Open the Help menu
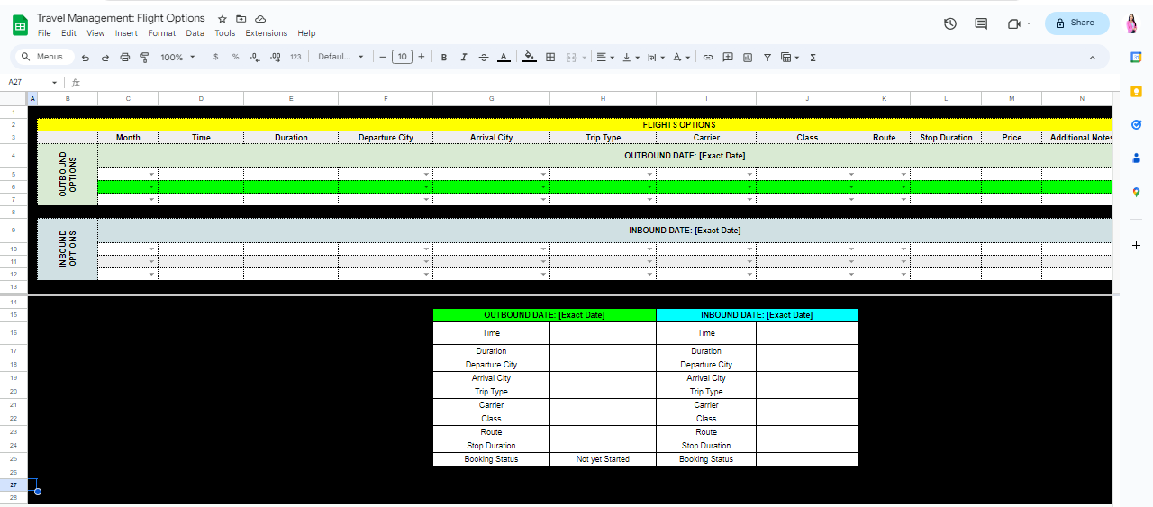This screenshot has width=1153, height=507. pos(306,33)
